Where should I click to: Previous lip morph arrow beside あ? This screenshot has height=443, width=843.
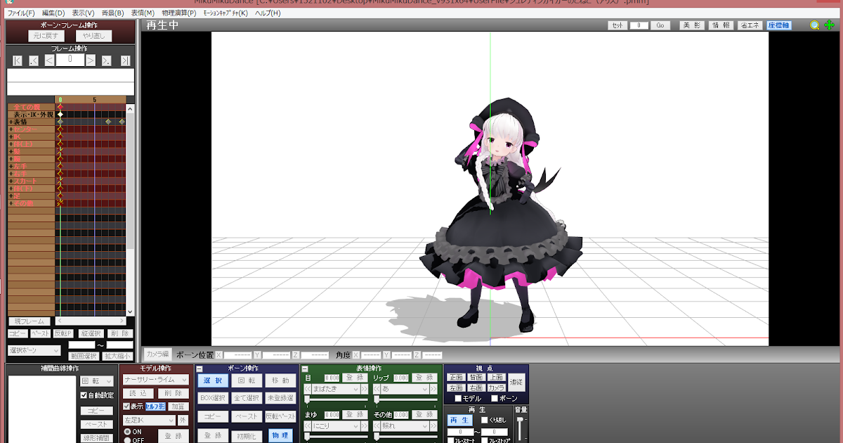click(377, 389)
